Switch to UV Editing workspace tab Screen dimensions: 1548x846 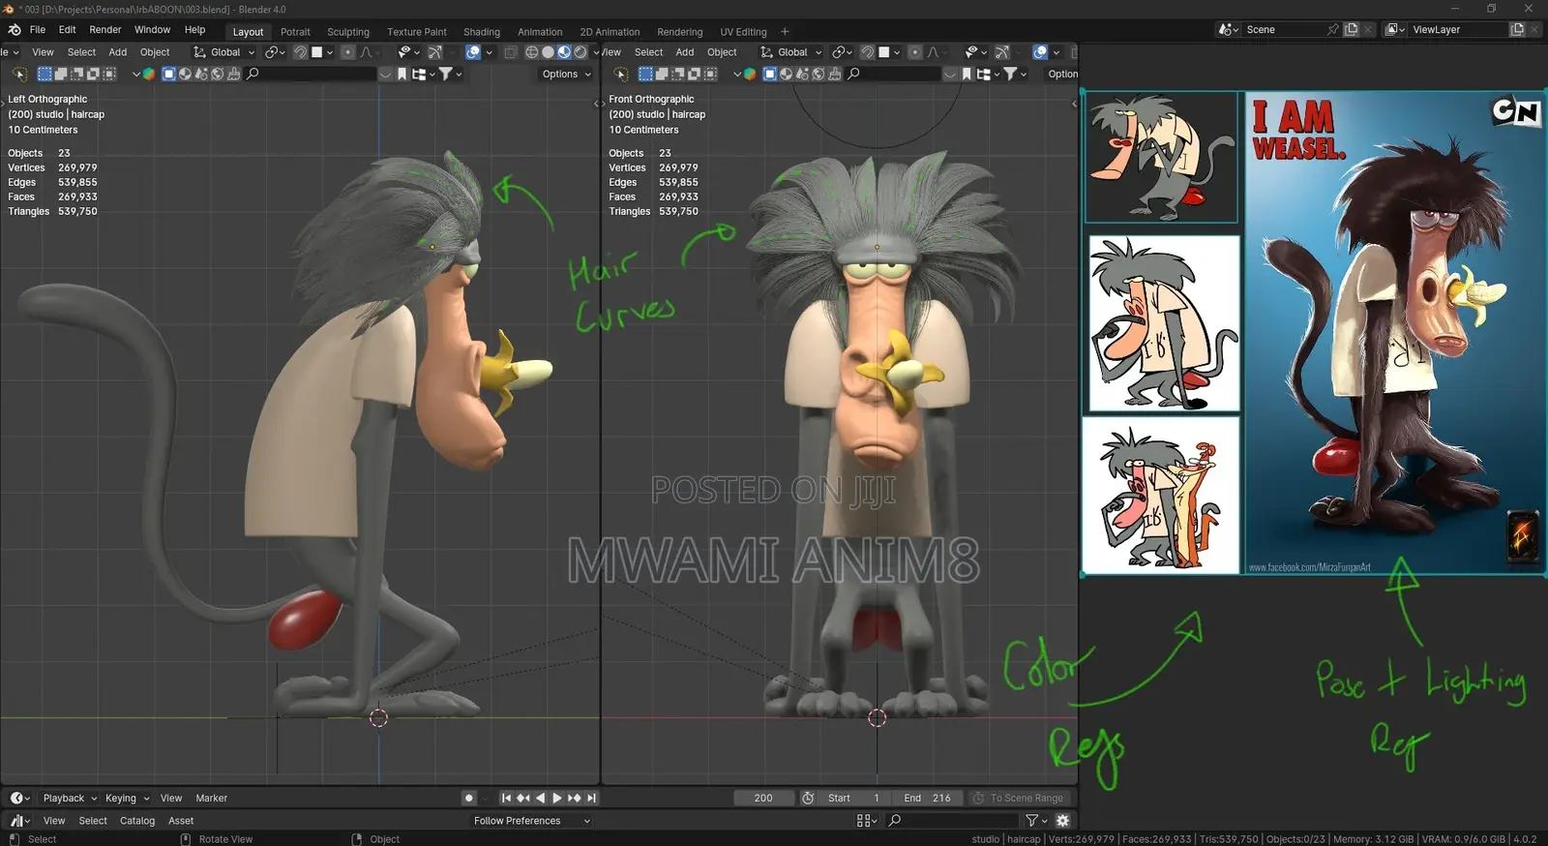[x=743, y=32]
